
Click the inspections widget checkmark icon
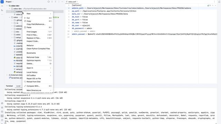[208, 6]
